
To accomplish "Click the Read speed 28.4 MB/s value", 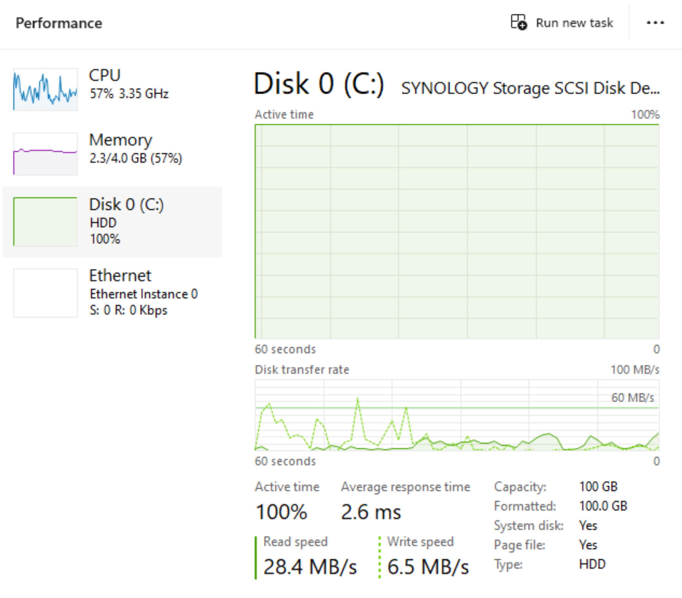I will pyautogui.click(x=310, y=567).
